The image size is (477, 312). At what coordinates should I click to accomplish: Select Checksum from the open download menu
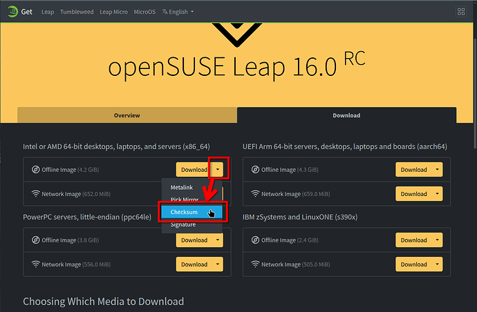184,212
